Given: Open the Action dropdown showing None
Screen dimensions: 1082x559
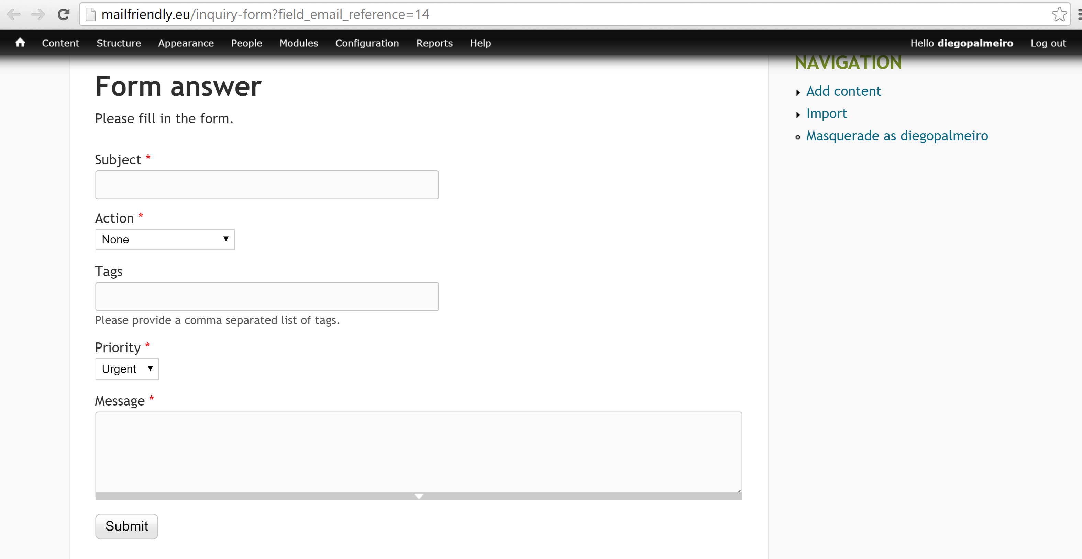Looking at the screenshot, I should click(165, 239).
